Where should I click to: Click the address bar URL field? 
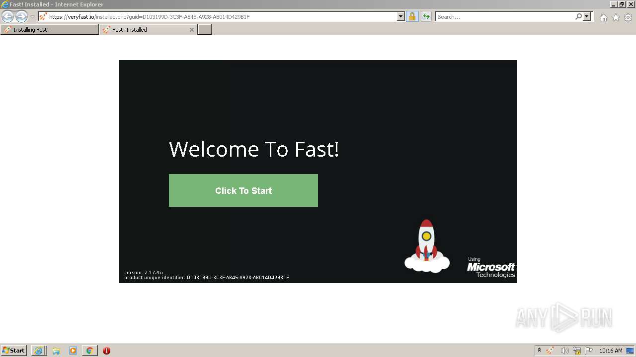(x=218, y=17)
